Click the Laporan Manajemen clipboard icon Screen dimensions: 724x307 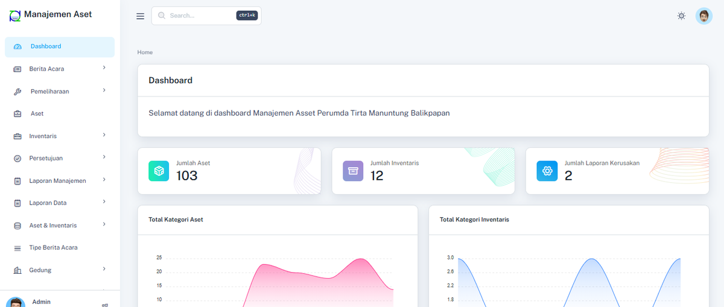pyautogui.click(x=17, y=181)
